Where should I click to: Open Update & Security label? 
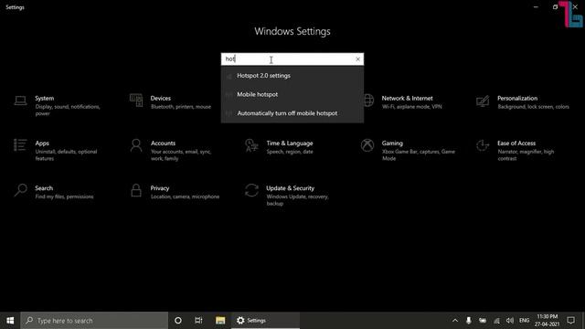[x=291, y=188]
